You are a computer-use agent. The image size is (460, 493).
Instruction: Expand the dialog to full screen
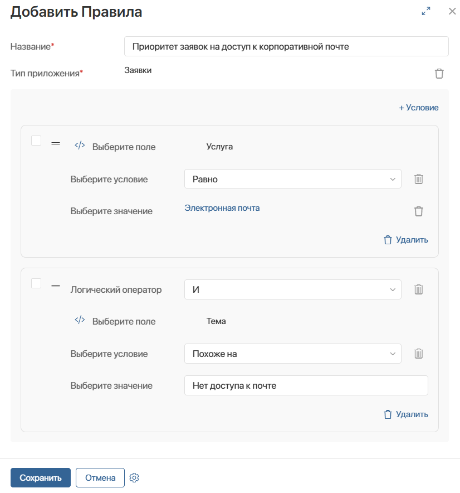pos(426,11)
